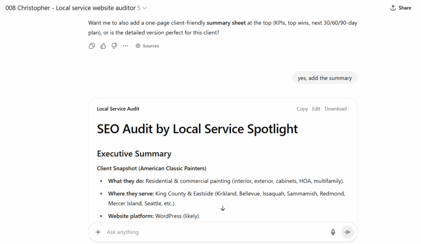Edit the Local Service Audit document

[316, 109]
